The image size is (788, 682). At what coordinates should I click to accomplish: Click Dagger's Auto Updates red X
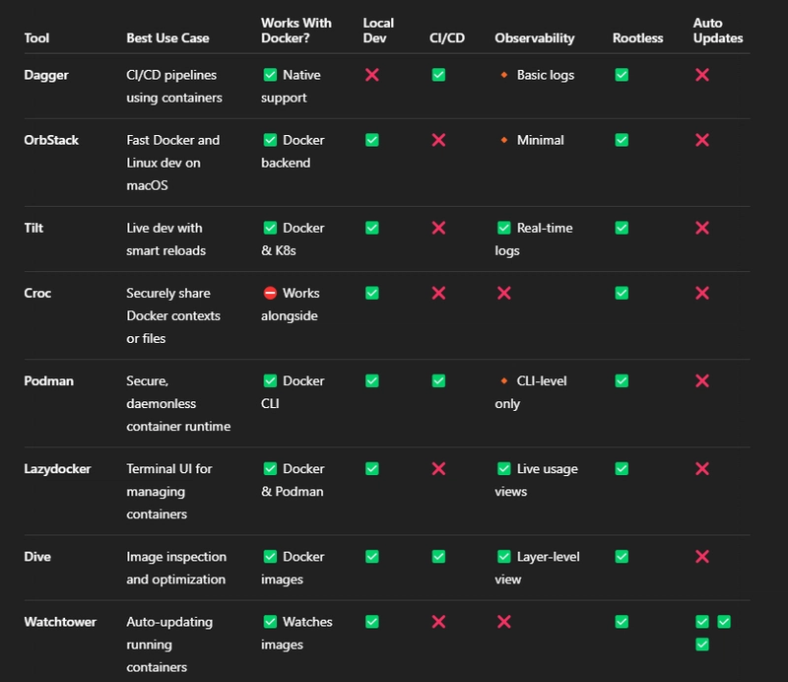(702, 75)
